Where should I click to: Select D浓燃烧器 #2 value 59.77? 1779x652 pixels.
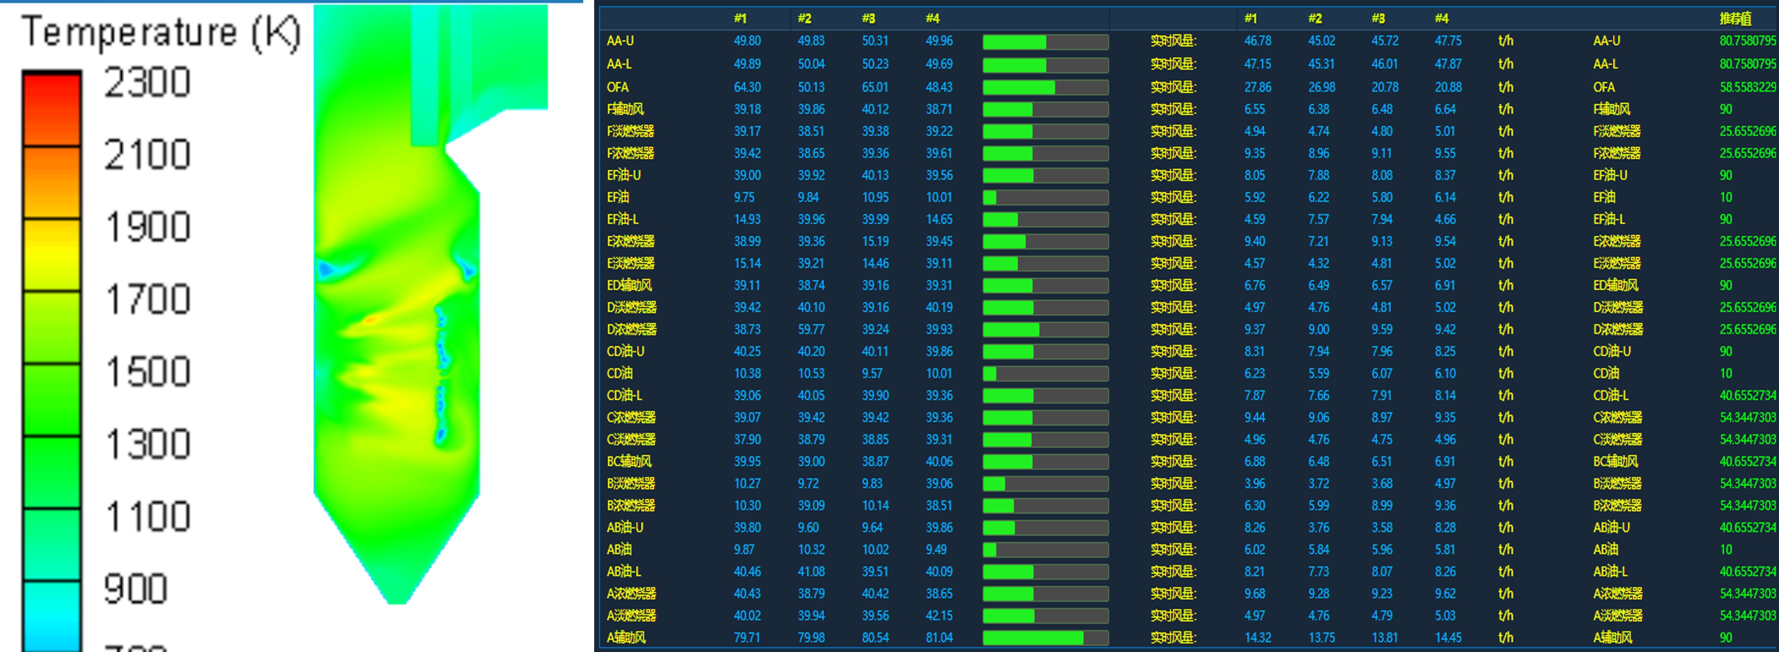click(811, 329)
